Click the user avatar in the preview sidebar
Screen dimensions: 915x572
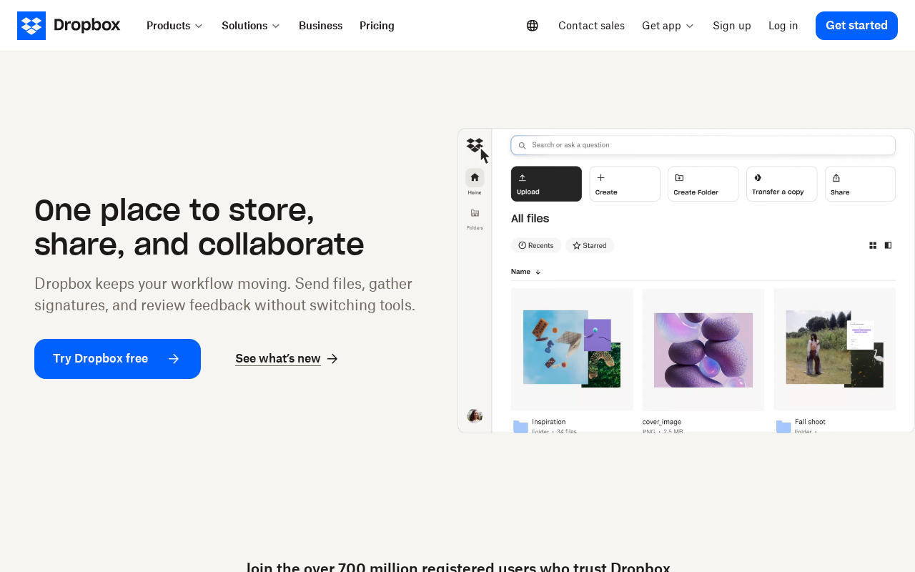[475, 416]
